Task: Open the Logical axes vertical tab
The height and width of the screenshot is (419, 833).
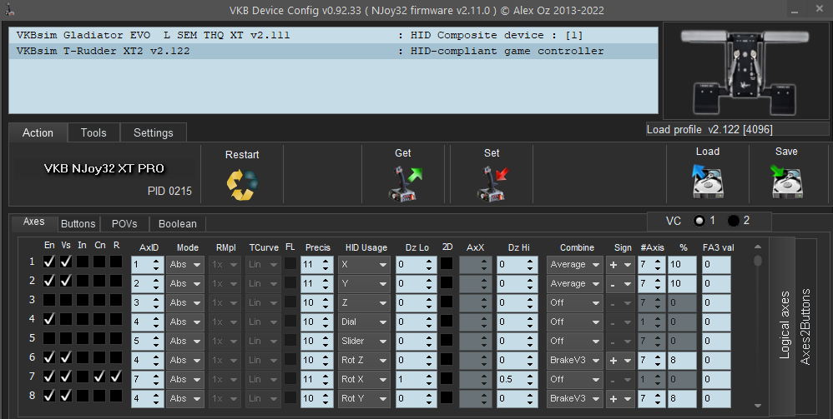Action: [784, 325]
